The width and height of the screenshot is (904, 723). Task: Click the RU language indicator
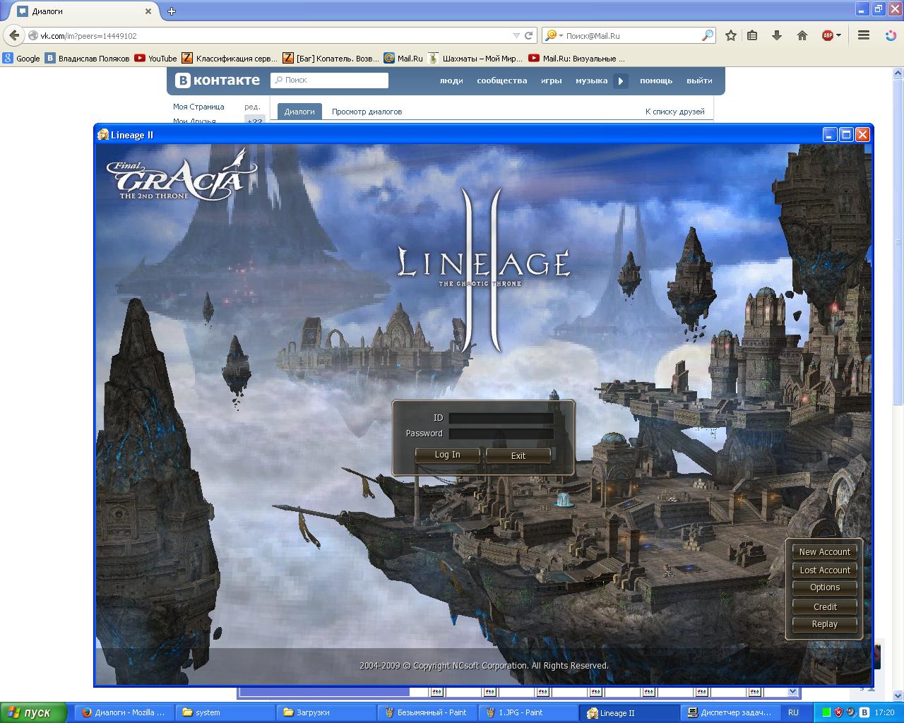793,713
